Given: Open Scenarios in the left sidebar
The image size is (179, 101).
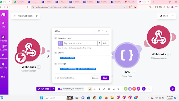Looking at the screenshot, I should click(x=3, y=39).
